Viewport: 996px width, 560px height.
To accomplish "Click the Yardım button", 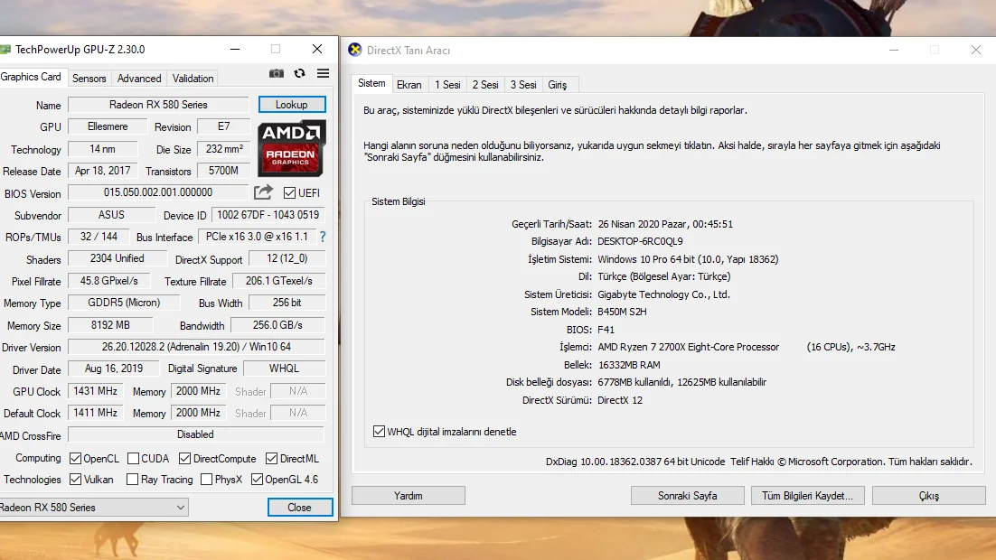I will pos(409,496).
